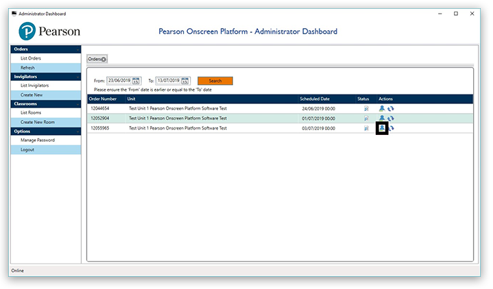Viewport: 493px width, 289px height.
Task: Log out using the Logout link
Action: [x=27, y=149]
